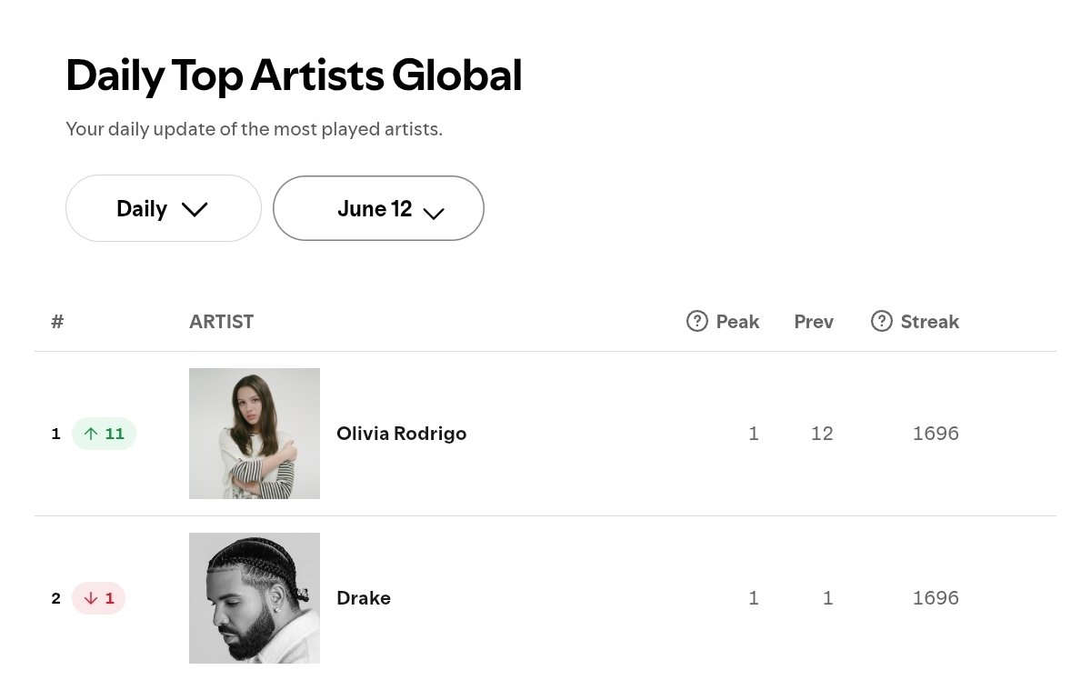
Task: Click the ARTIST column header
Action: click(222, 321)
